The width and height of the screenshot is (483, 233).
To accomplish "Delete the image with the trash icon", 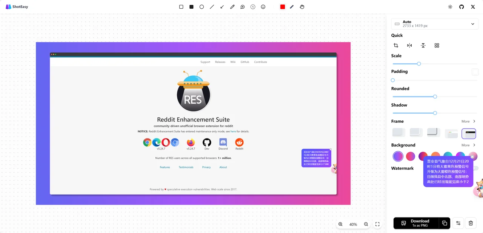I will coord(471,223).
